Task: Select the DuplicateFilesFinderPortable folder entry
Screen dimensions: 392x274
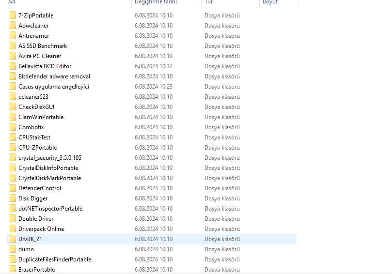Action: [x=54, y=259]
